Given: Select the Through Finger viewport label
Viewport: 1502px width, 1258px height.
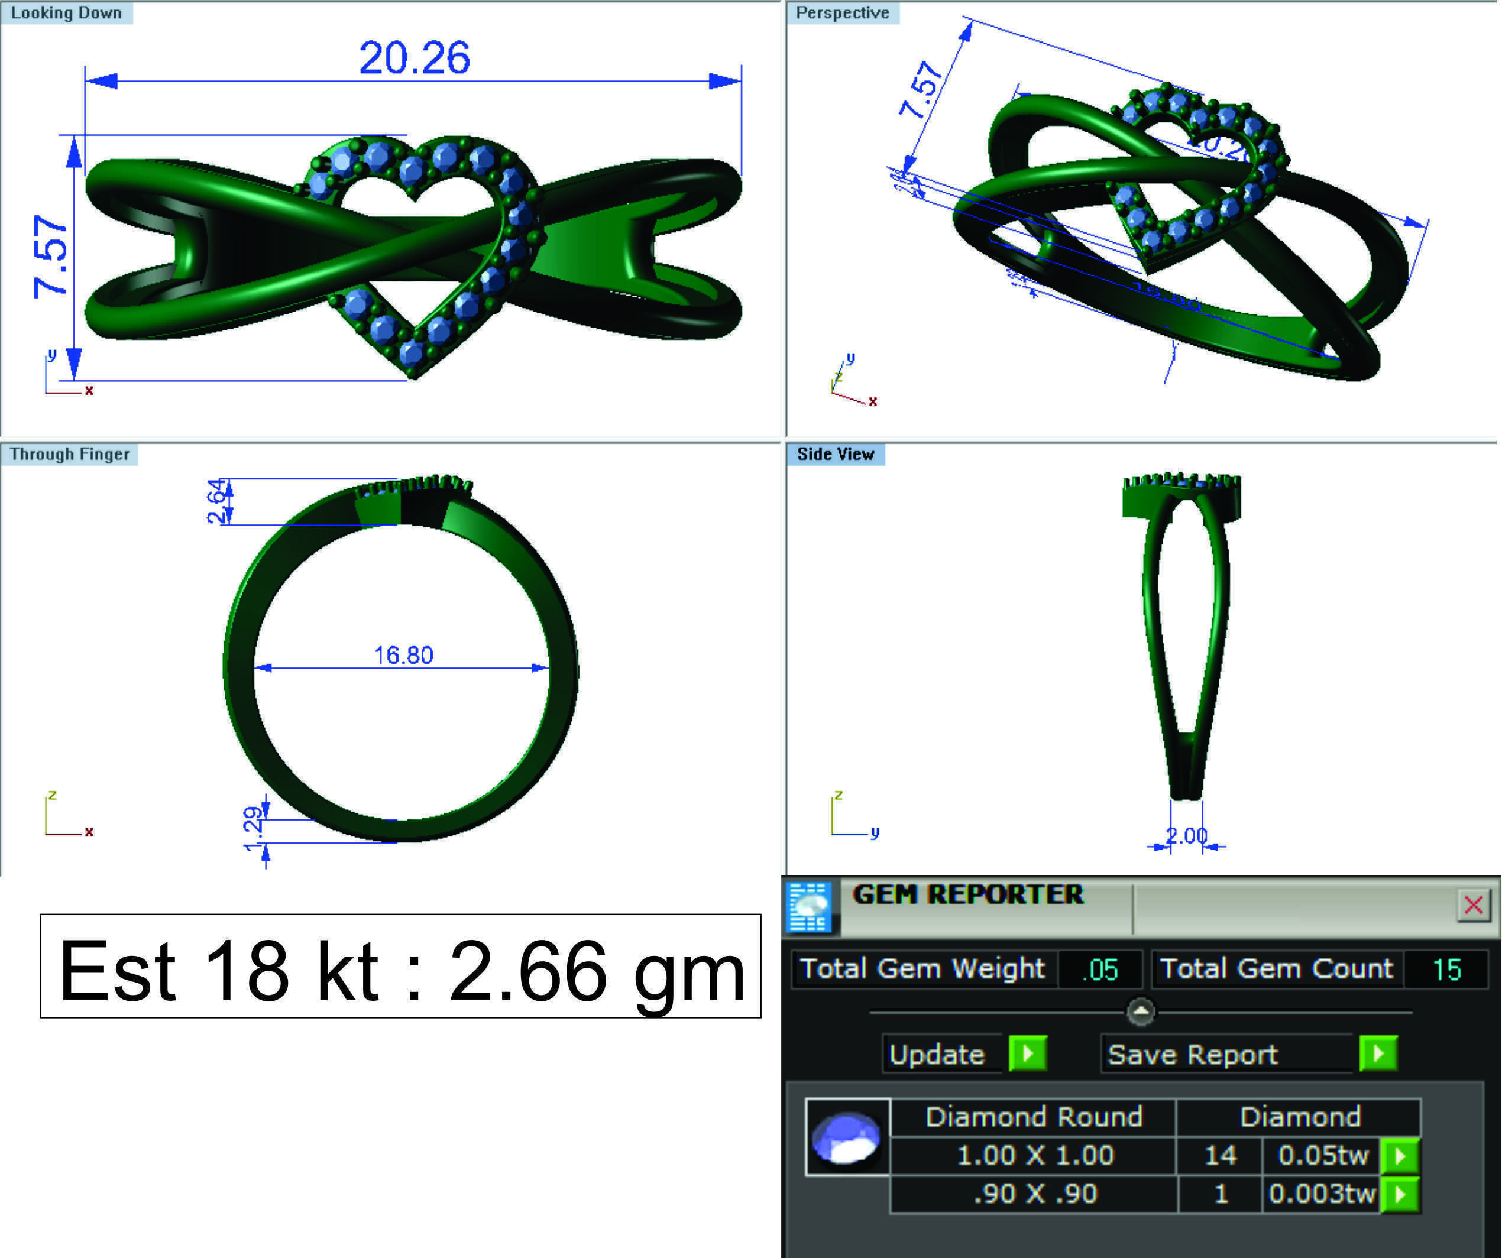Looking at the screenshot, I should tap(69, 454).
